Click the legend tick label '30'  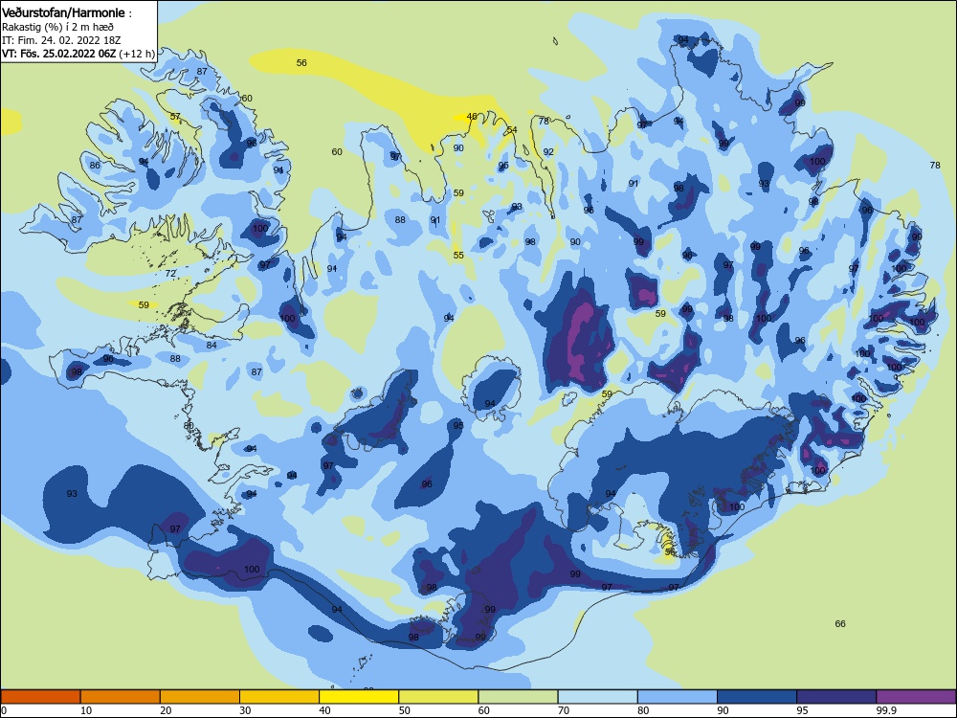point(245,710)
